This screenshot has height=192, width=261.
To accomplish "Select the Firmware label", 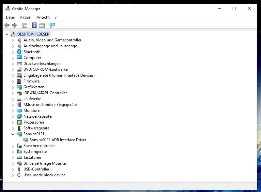I will tap(32, 81).
